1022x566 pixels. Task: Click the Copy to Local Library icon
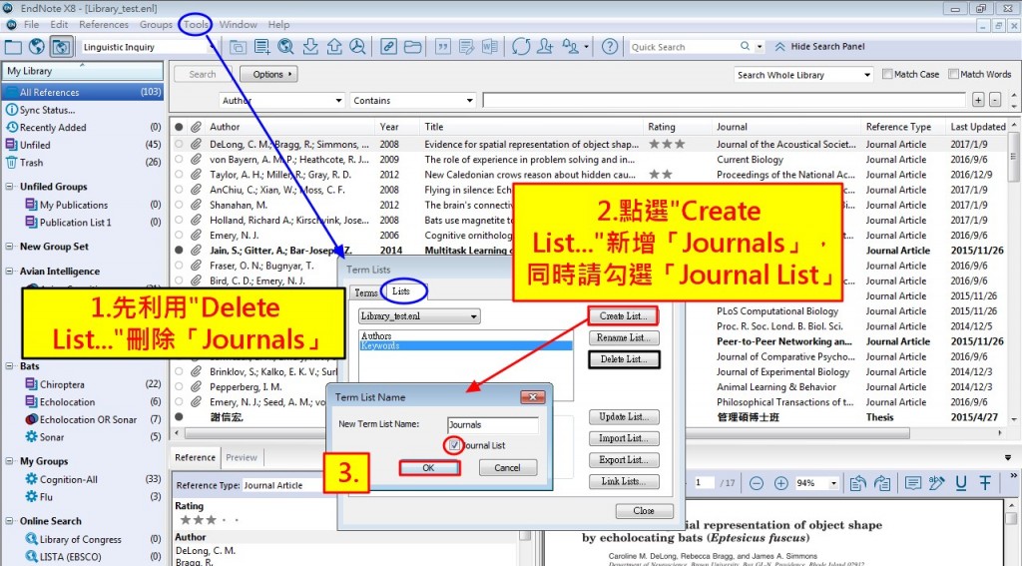pyautogui.click(x=238, y=47)
